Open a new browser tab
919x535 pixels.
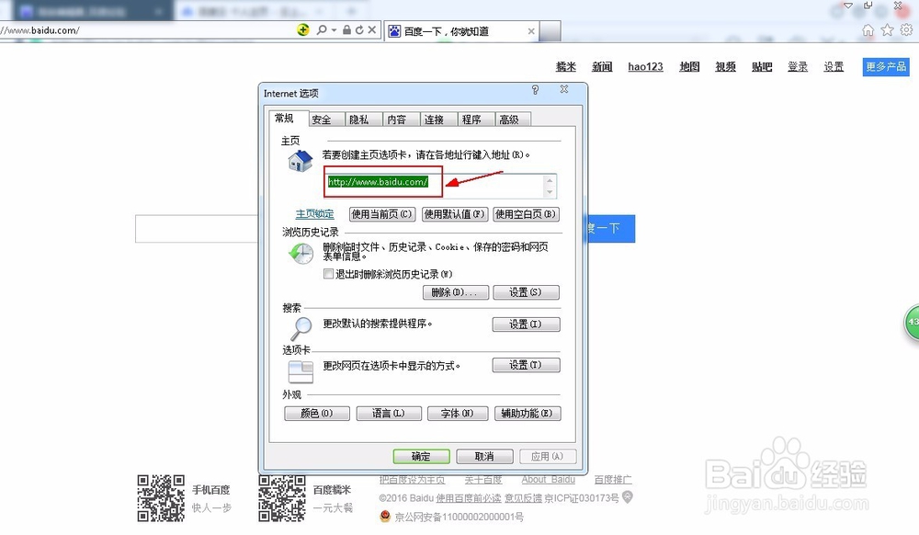[550, 31]
